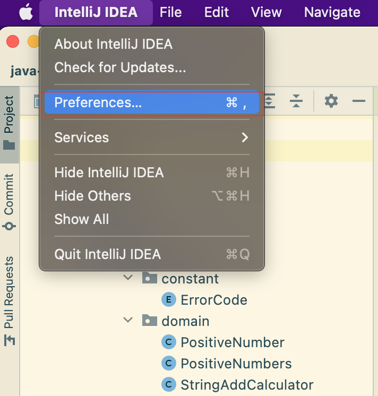Open the ErrorCode enum
This screenshot has width=378, height=396.
pos(214,300)
